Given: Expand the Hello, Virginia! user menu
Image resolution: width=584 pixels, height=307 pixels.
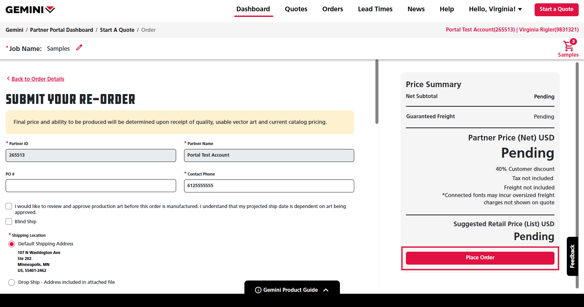Looking at the screenshot, I should [x=495, y=9].
